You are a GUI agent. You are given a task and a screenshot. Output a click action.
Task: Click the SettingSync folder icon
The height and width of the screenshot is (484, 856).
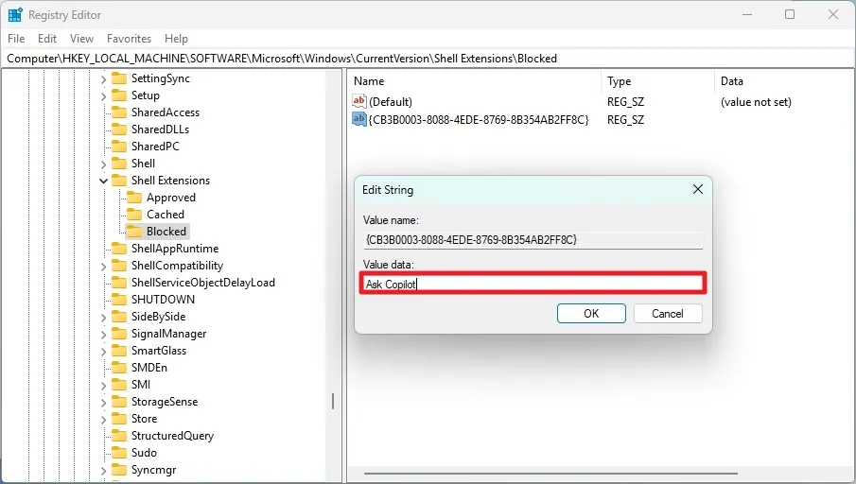coord(119,78)
